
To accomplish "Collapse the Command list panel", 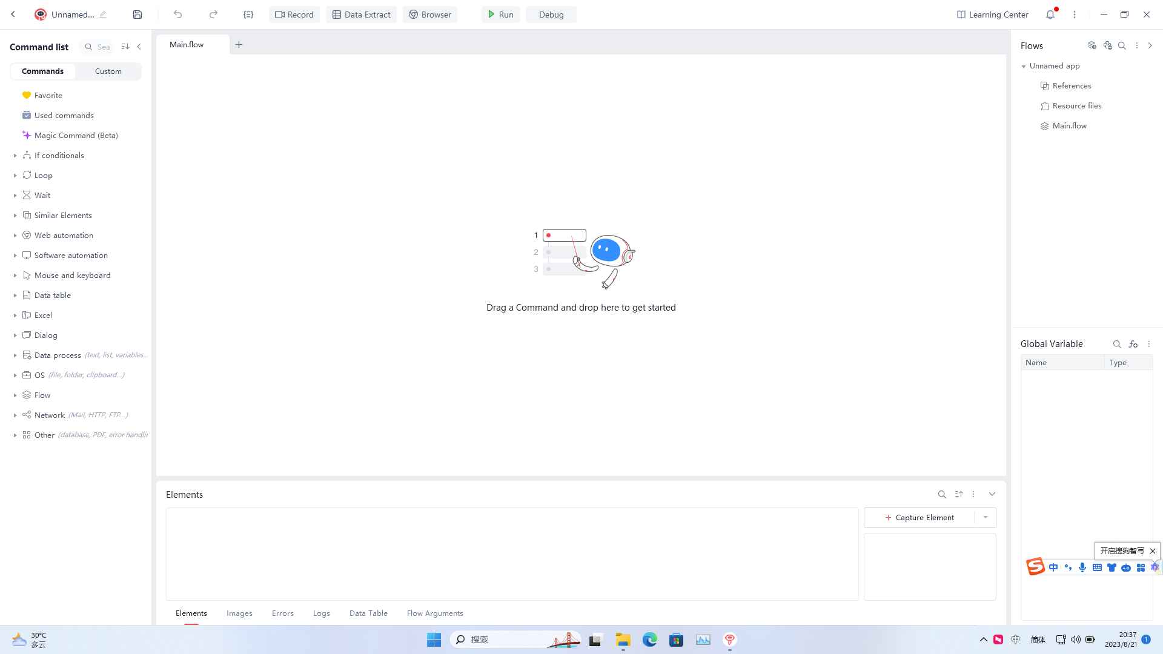I will coord(139,47).
